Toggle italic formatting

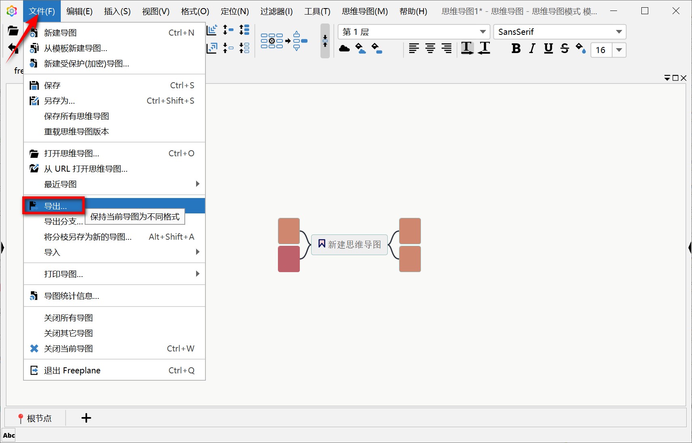coord(532,49)
